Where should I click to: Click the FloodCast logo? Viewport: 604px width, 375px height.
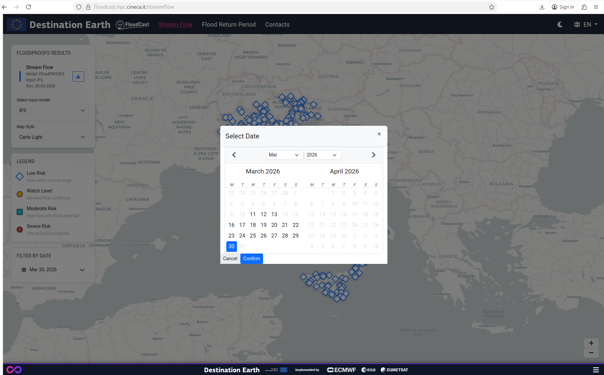pos(133,24)
